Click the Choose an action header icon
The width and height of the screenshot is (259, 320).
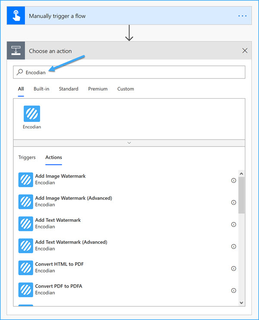(x=16, y=51)
